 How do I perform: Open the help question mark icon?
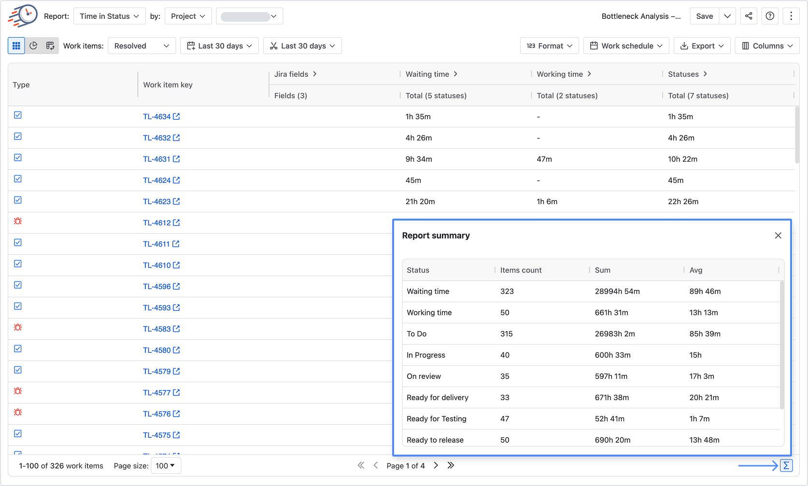(x=770, y=16)
